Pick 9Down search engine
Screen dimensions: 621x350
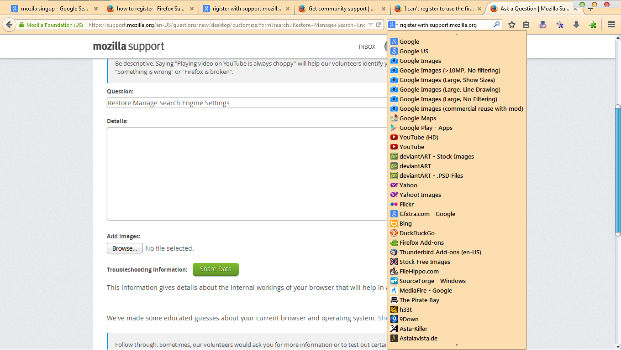[457, 319]
